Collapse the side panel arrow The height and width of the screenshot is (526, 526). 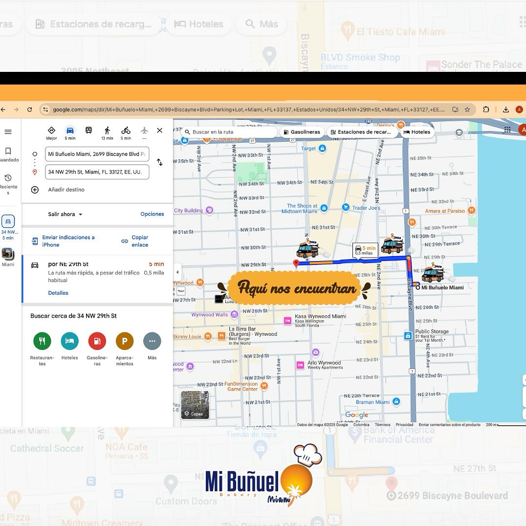[177, 272]
